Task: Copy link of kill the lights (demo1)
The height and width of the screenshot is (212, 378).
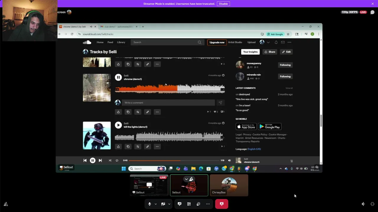Action: pyautogui.click(x=128, y=147)
